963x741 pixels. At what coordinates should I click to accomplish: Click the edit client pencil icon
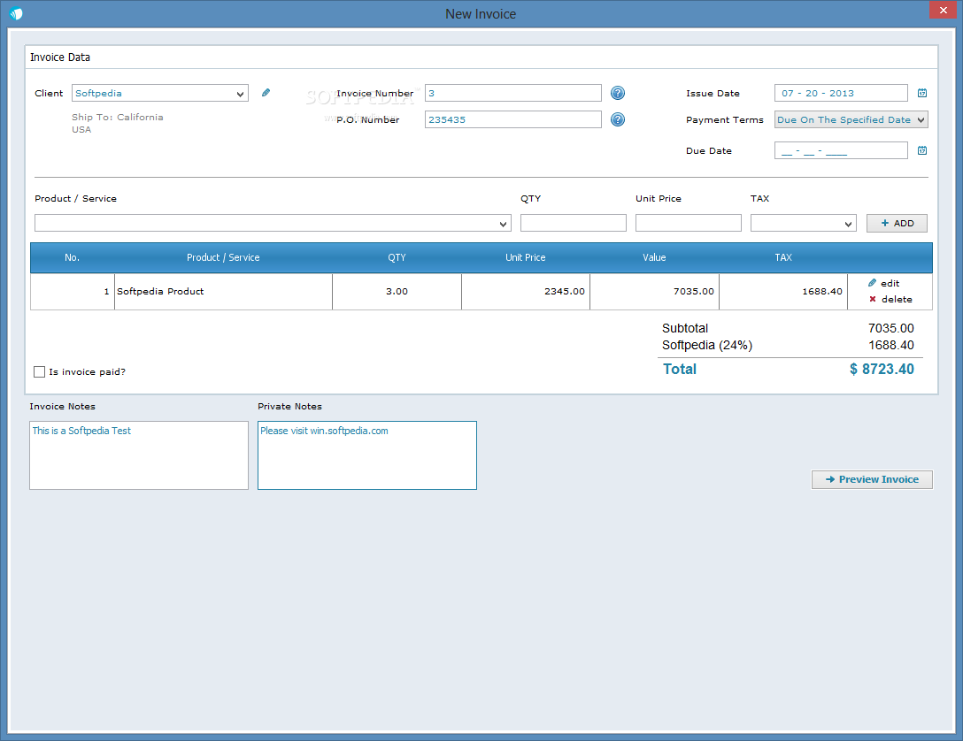coord(266,93)
